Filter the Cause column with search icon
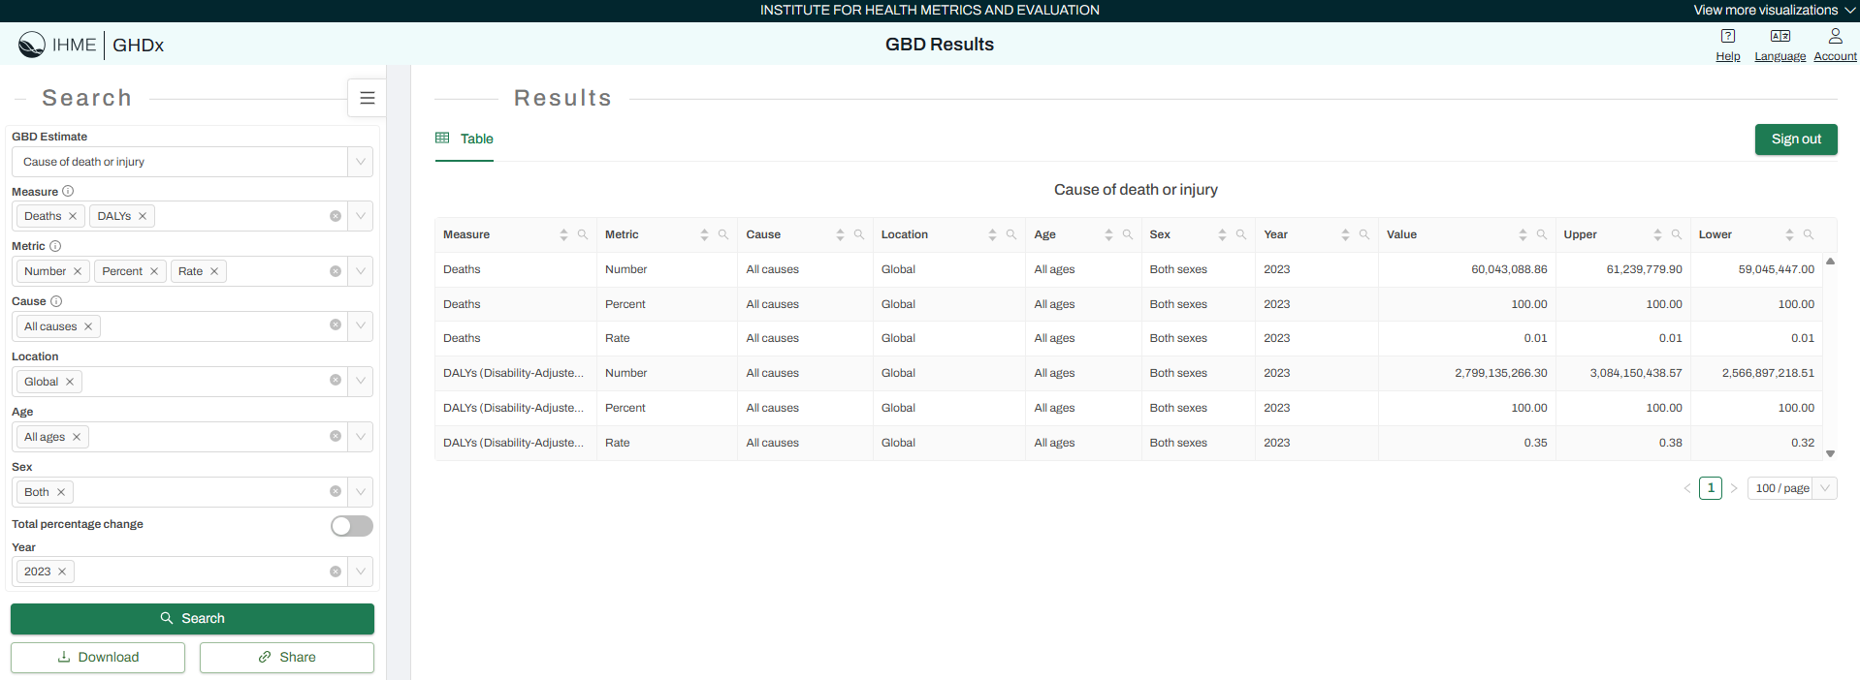 tap(858, 234)
